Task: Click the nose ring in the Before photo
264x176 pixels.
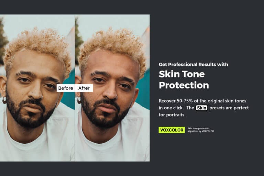Action: [x=42, y=97]
